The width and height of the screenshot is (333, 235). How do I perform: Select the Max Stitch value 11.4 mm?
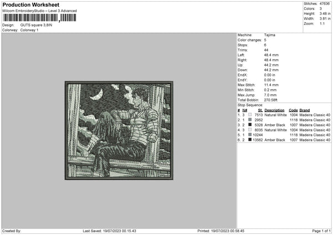pyautogui.click(x=271, y=85)
